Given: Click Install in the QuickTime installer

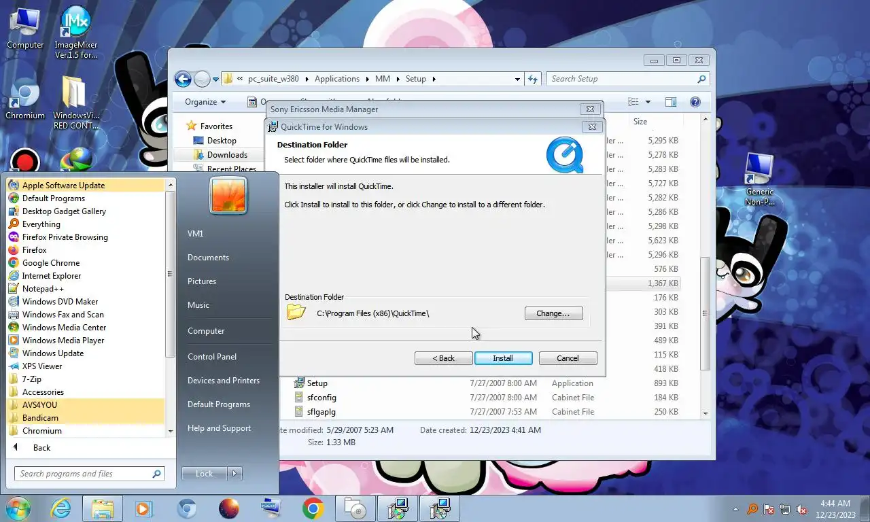Looking at the screenshot, I should pyautogui.click(x=503, y=358).
